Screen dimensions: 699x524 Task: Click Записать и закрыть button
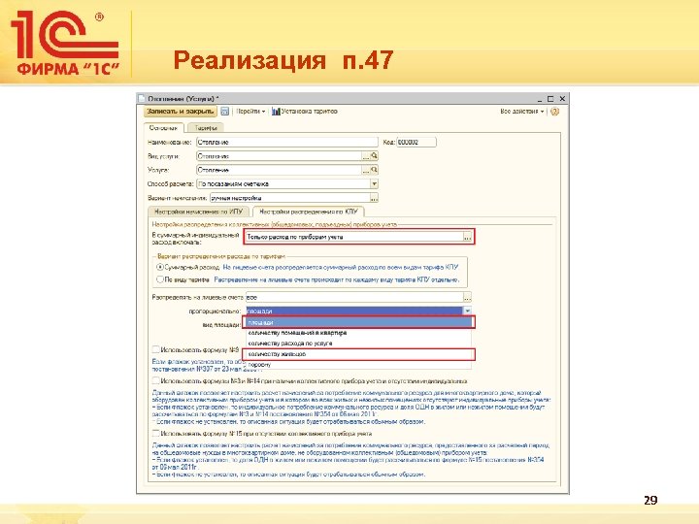click(181, 112)
